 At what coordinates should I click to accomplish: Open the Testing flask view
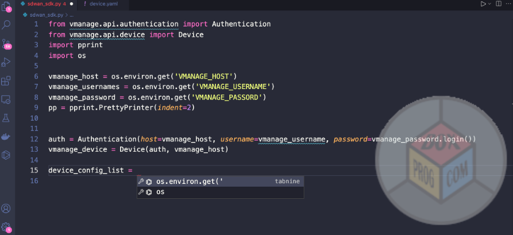(x=7, y=118)
